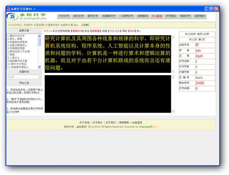Click sample text scroll up arrow
Viewport: 229px width, 175px height.
point(173,37)
